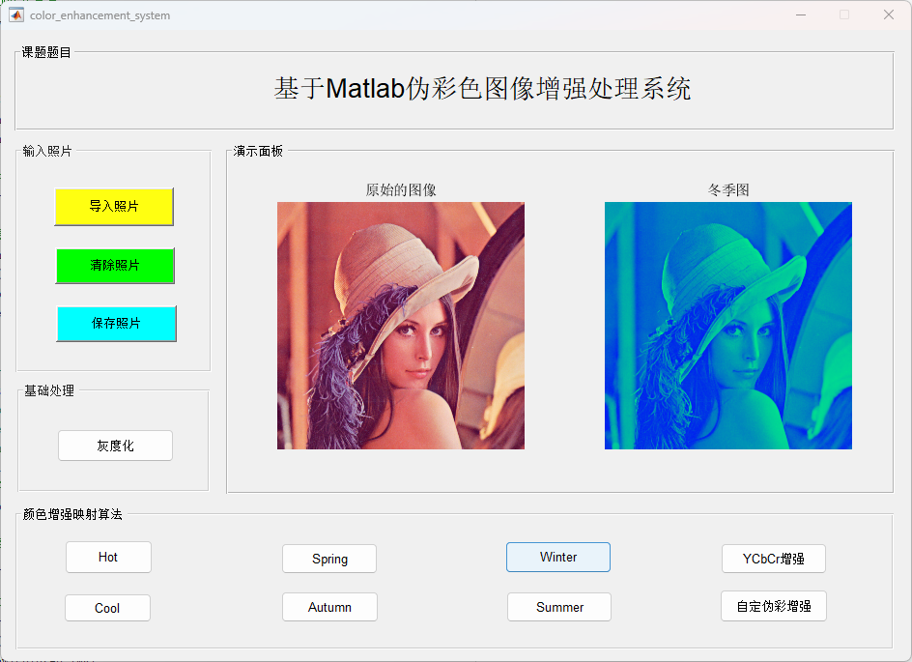Apply the Hot colormap
The image size is (912, 662).
pyautogui.click(x=108, y=558)
